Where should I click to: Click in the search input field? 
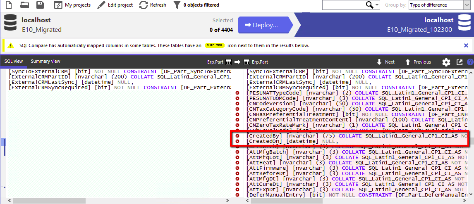tap(343, 5)
